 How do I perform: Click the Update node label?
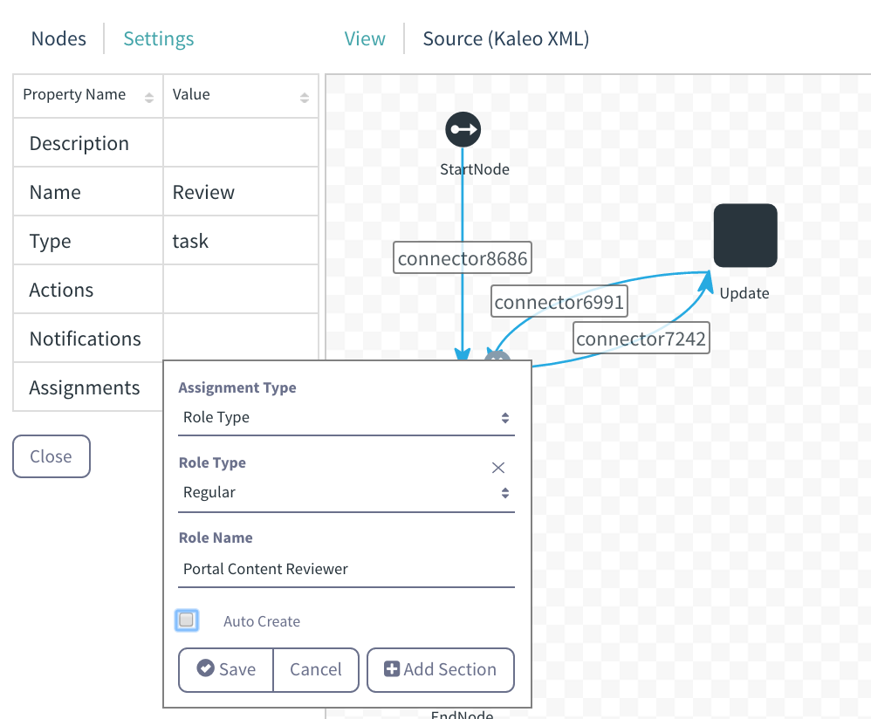[744, 293]
